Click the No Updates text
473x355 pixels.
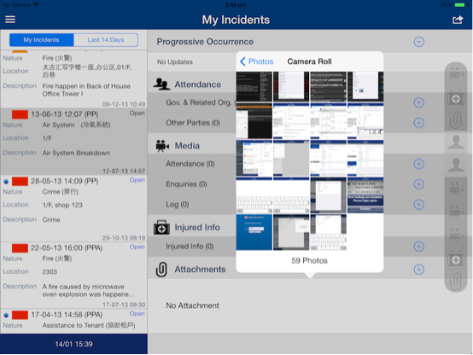(175, 62)
